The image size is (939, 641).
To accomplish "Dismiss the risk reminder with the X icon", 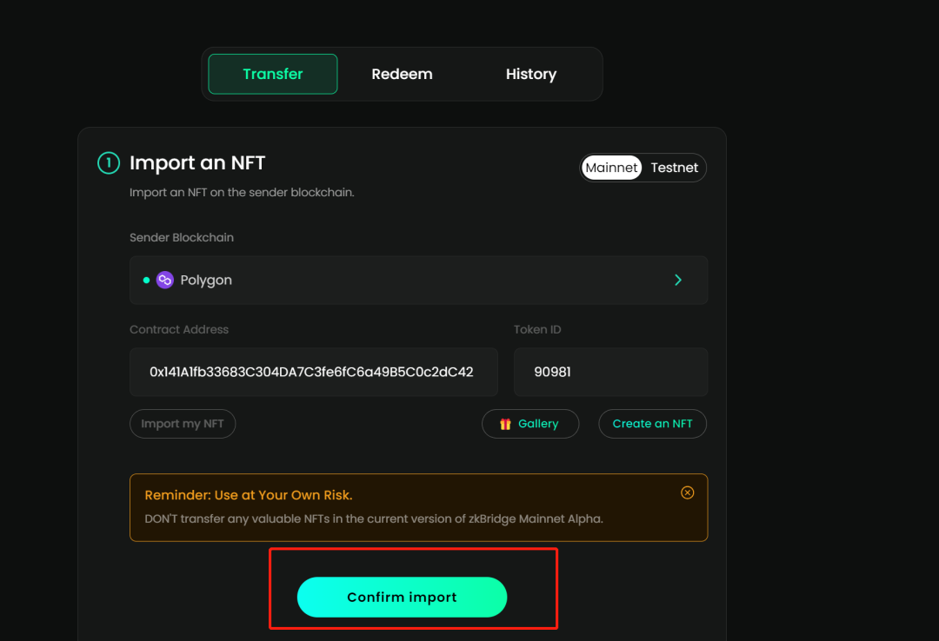I will tap(687, 492).
